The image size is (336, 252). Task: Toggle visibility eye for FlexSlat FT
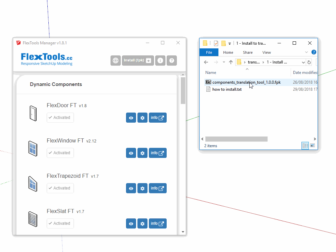131,223
